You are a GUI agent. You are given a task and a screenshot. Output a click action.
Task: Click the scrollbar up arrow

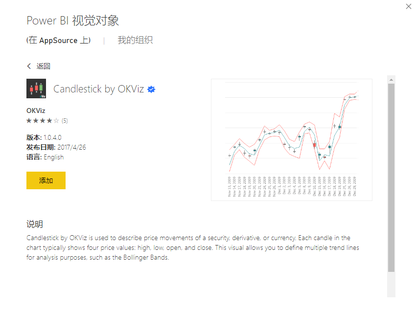[391, 79]
